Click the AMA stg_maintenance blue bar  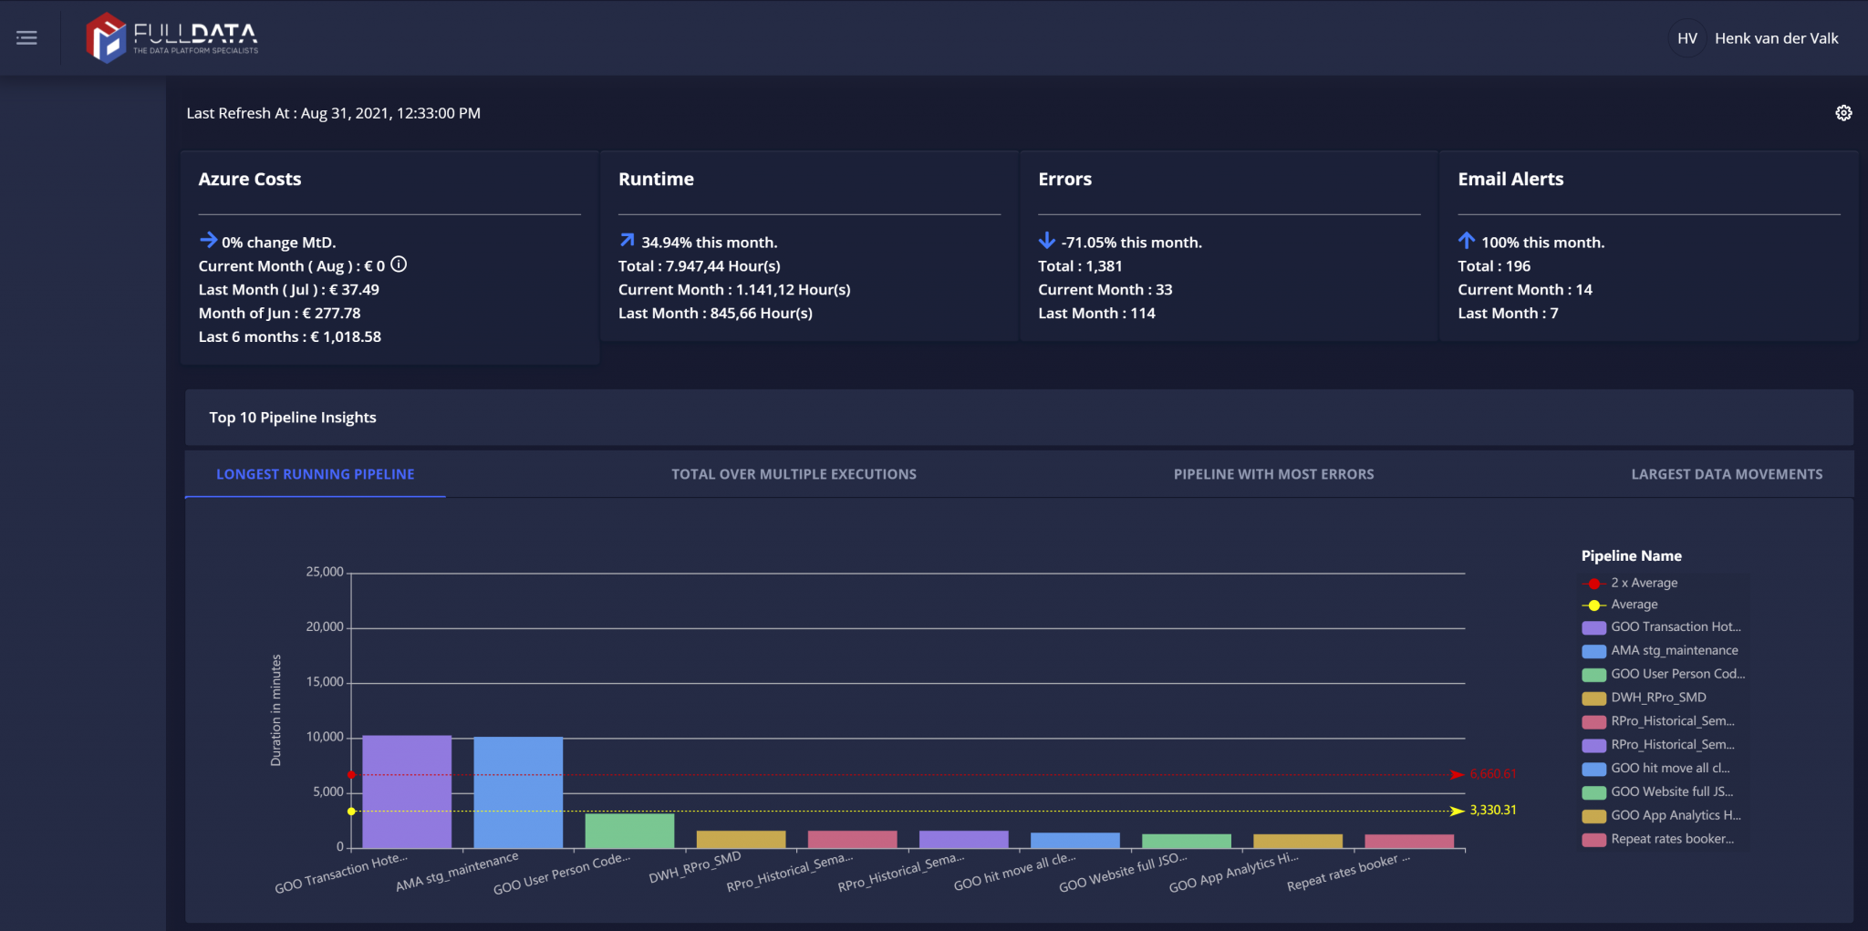518,791
